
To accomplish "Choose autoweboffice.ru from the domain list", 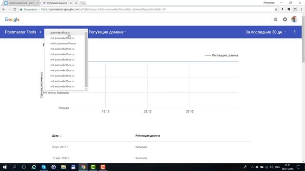I will [64, 33].
